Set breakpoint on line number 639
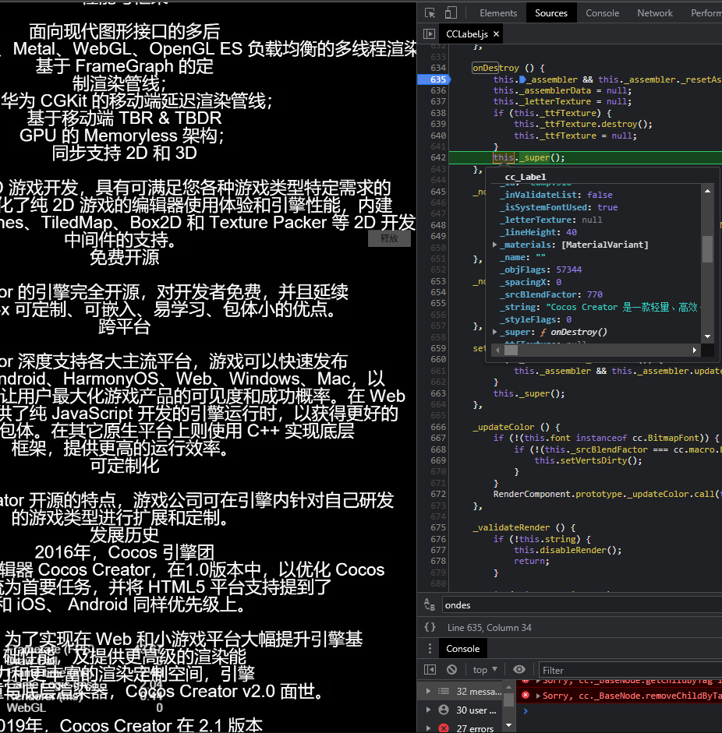The image size is (722, 733). coord(438,124)
